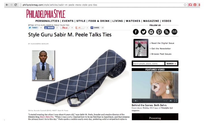This screenshot has height=127, width=204.
Task: Open the FOOD & DRINK menu item
Action: [99, 21]
